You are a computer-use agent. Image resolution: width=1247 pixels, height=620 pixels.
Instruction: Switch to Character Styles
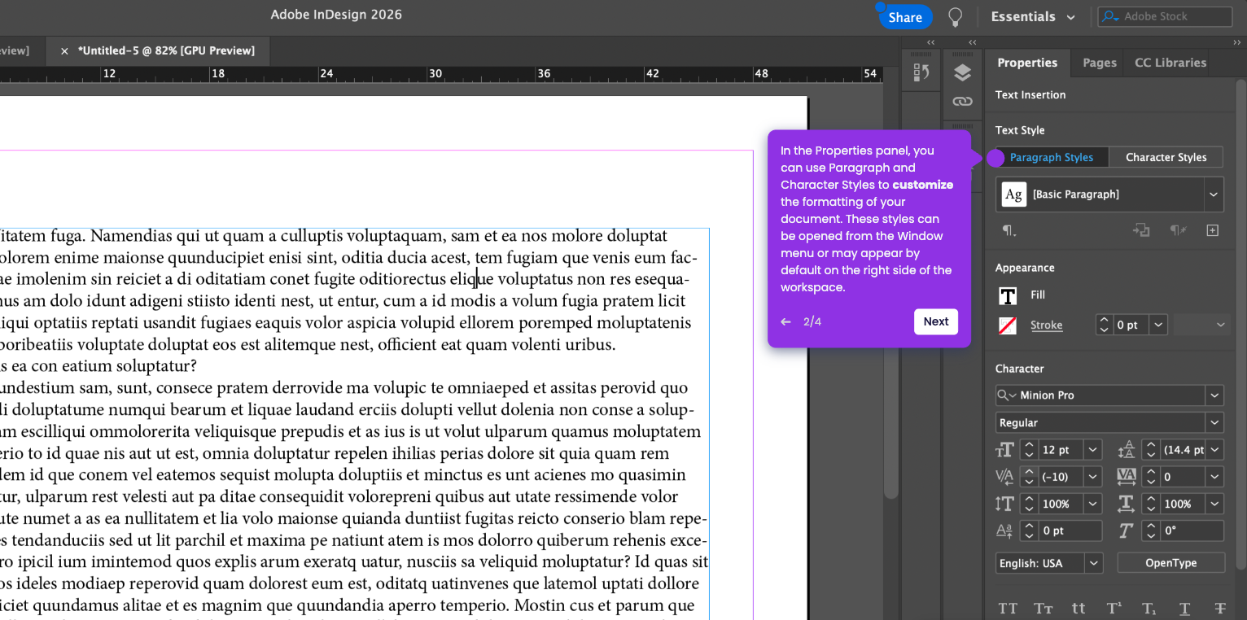tap(1166, 157)
